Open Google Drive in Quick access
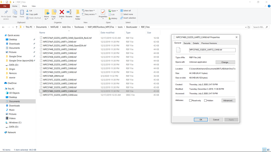Viewport: 271px width, 152px height. [x=15, y=56]
